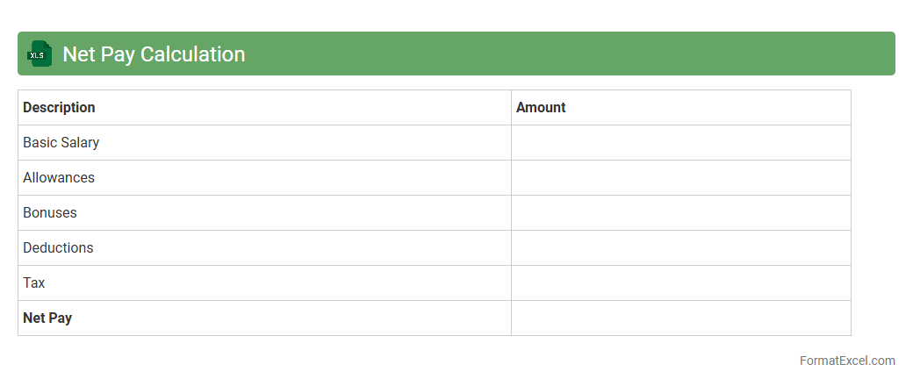913x386 pixels.
Task: Click the Net Pay amount field
Action: 680,318
